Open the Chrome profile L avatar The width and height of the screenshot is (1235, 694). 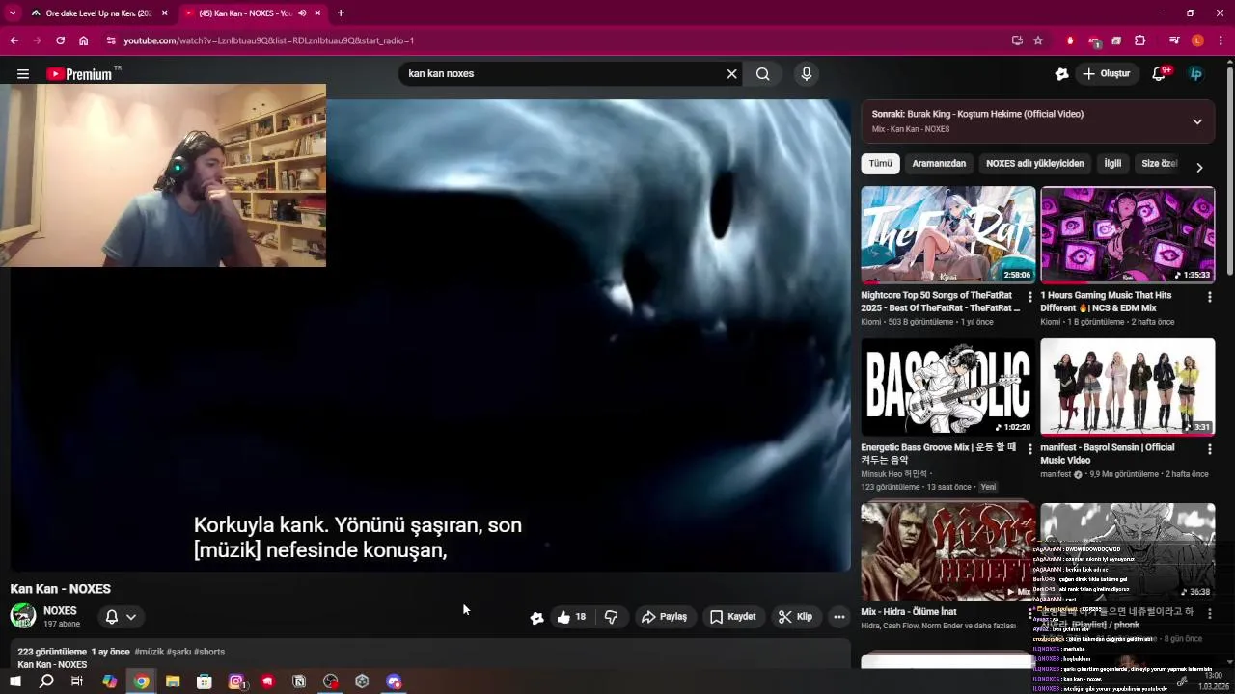(1197, 40)
